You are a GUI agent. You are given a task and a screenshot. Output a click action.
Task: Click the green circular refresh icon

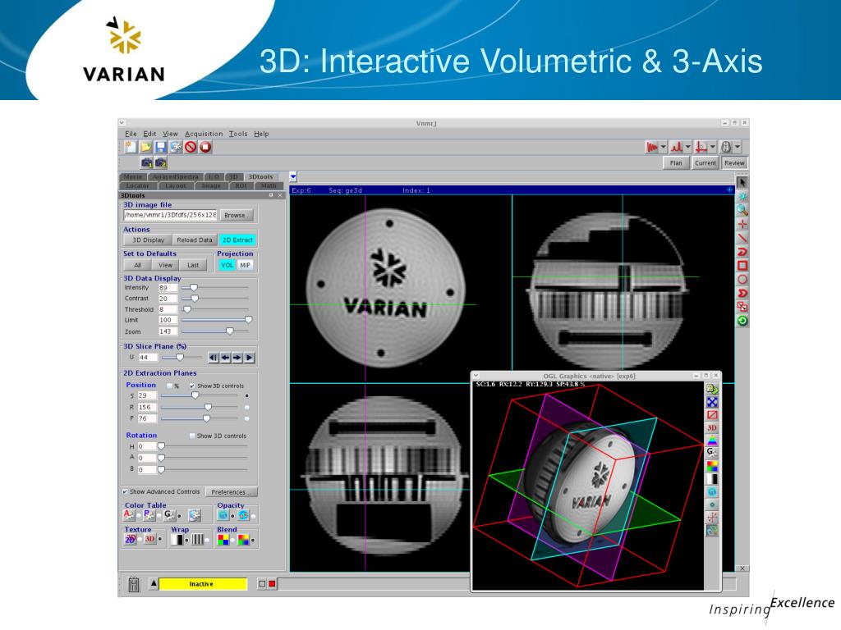tap(742, 321)
